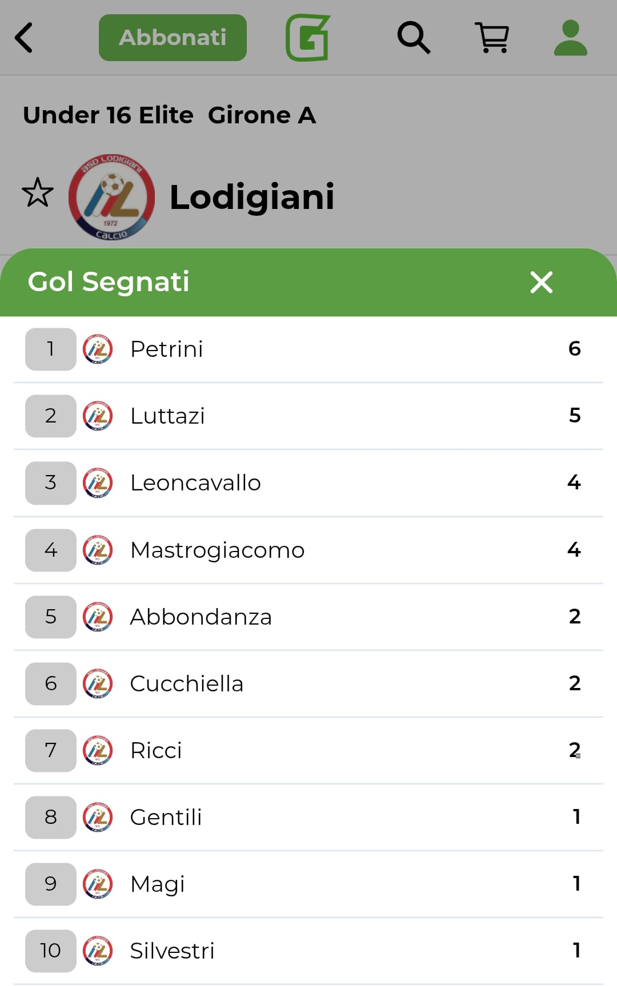Toggle the favorite star for Lodigiani
This screenshot has height=986, width=617.
[38, 192]
